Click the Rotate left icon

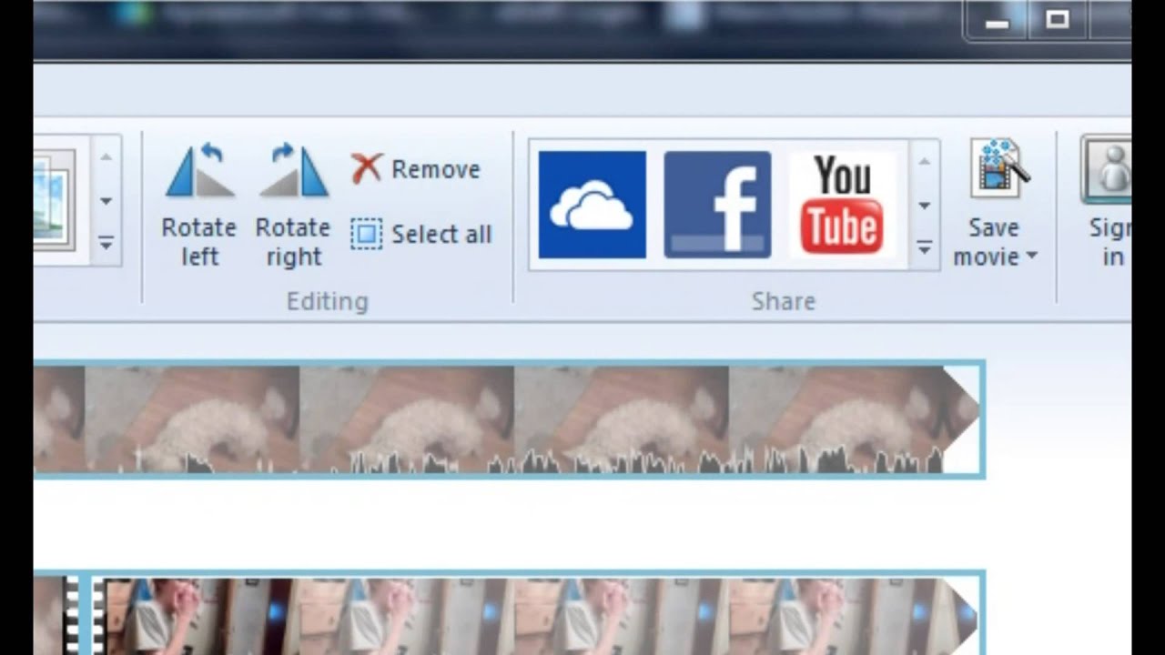click(199, 170)
